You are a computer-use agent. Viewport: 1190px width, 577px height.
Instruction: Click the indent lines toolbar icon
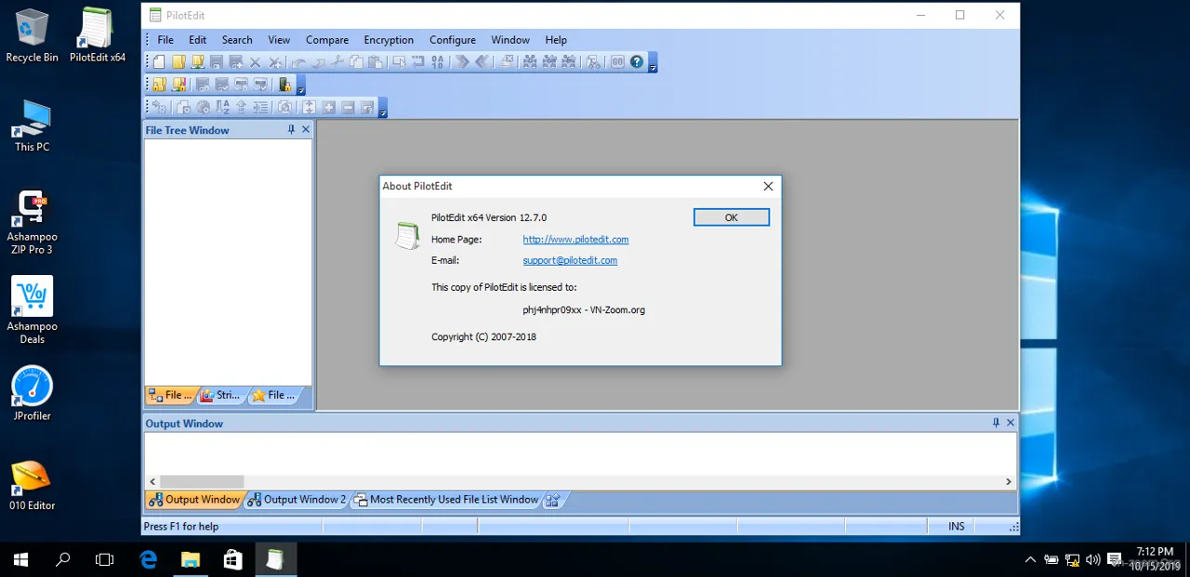click(260, 108)
